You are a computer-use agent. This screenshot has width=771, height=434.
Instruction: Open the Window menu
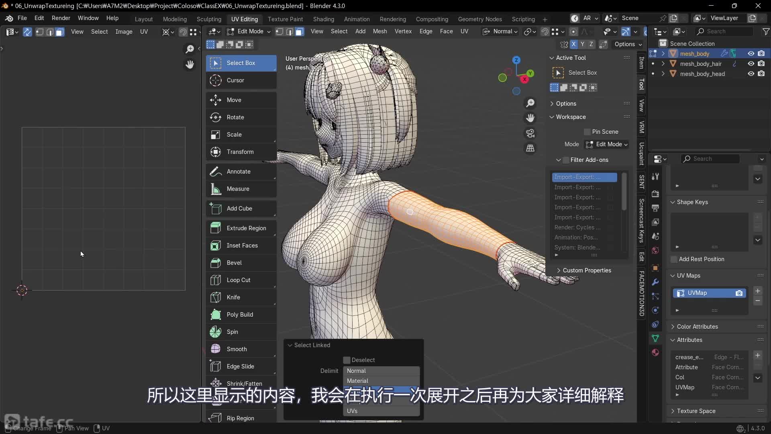coord(88,18)
